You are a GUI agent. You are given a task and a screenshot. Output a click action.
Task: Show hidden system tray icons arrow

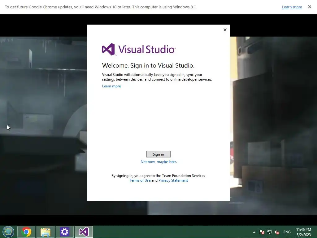pos(254,232)
